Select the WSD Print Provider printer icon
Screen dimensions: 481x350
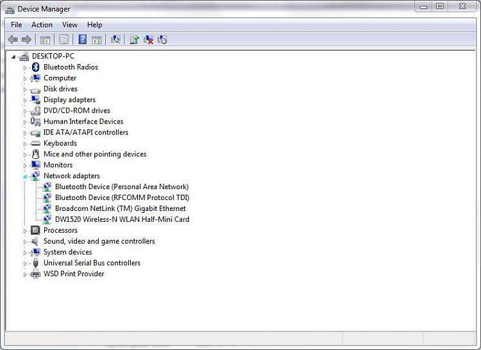[x=35, y=273]
